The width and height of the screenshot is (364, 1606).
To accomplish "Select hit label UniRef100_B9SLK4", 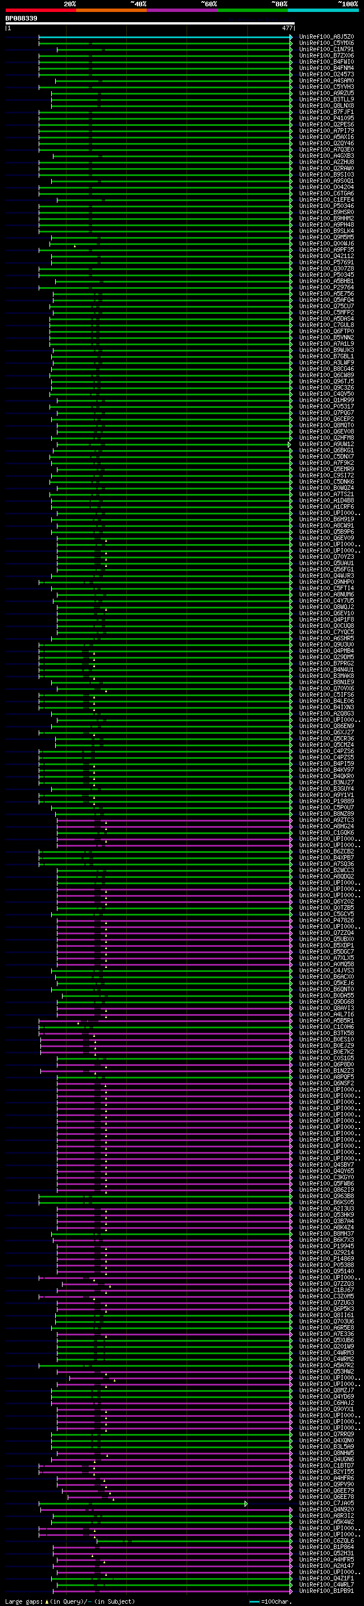I will (326, 231).
